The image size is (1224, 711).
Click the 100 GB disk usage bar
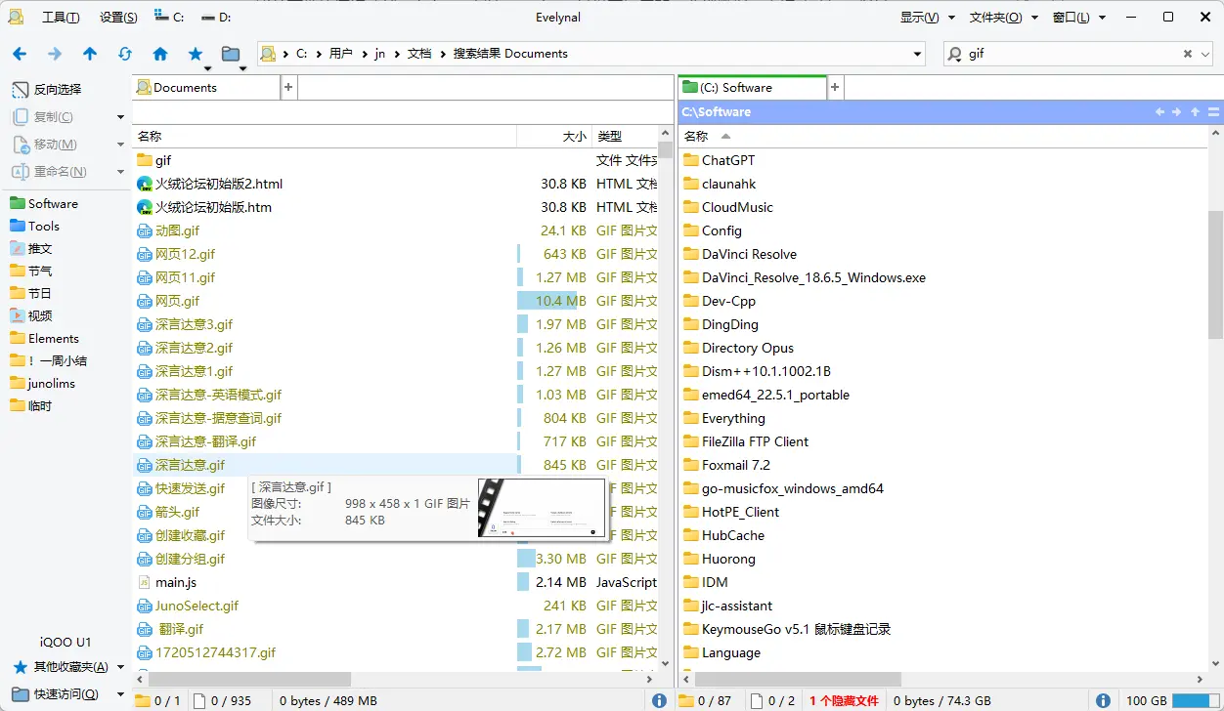coord(1195,700)
